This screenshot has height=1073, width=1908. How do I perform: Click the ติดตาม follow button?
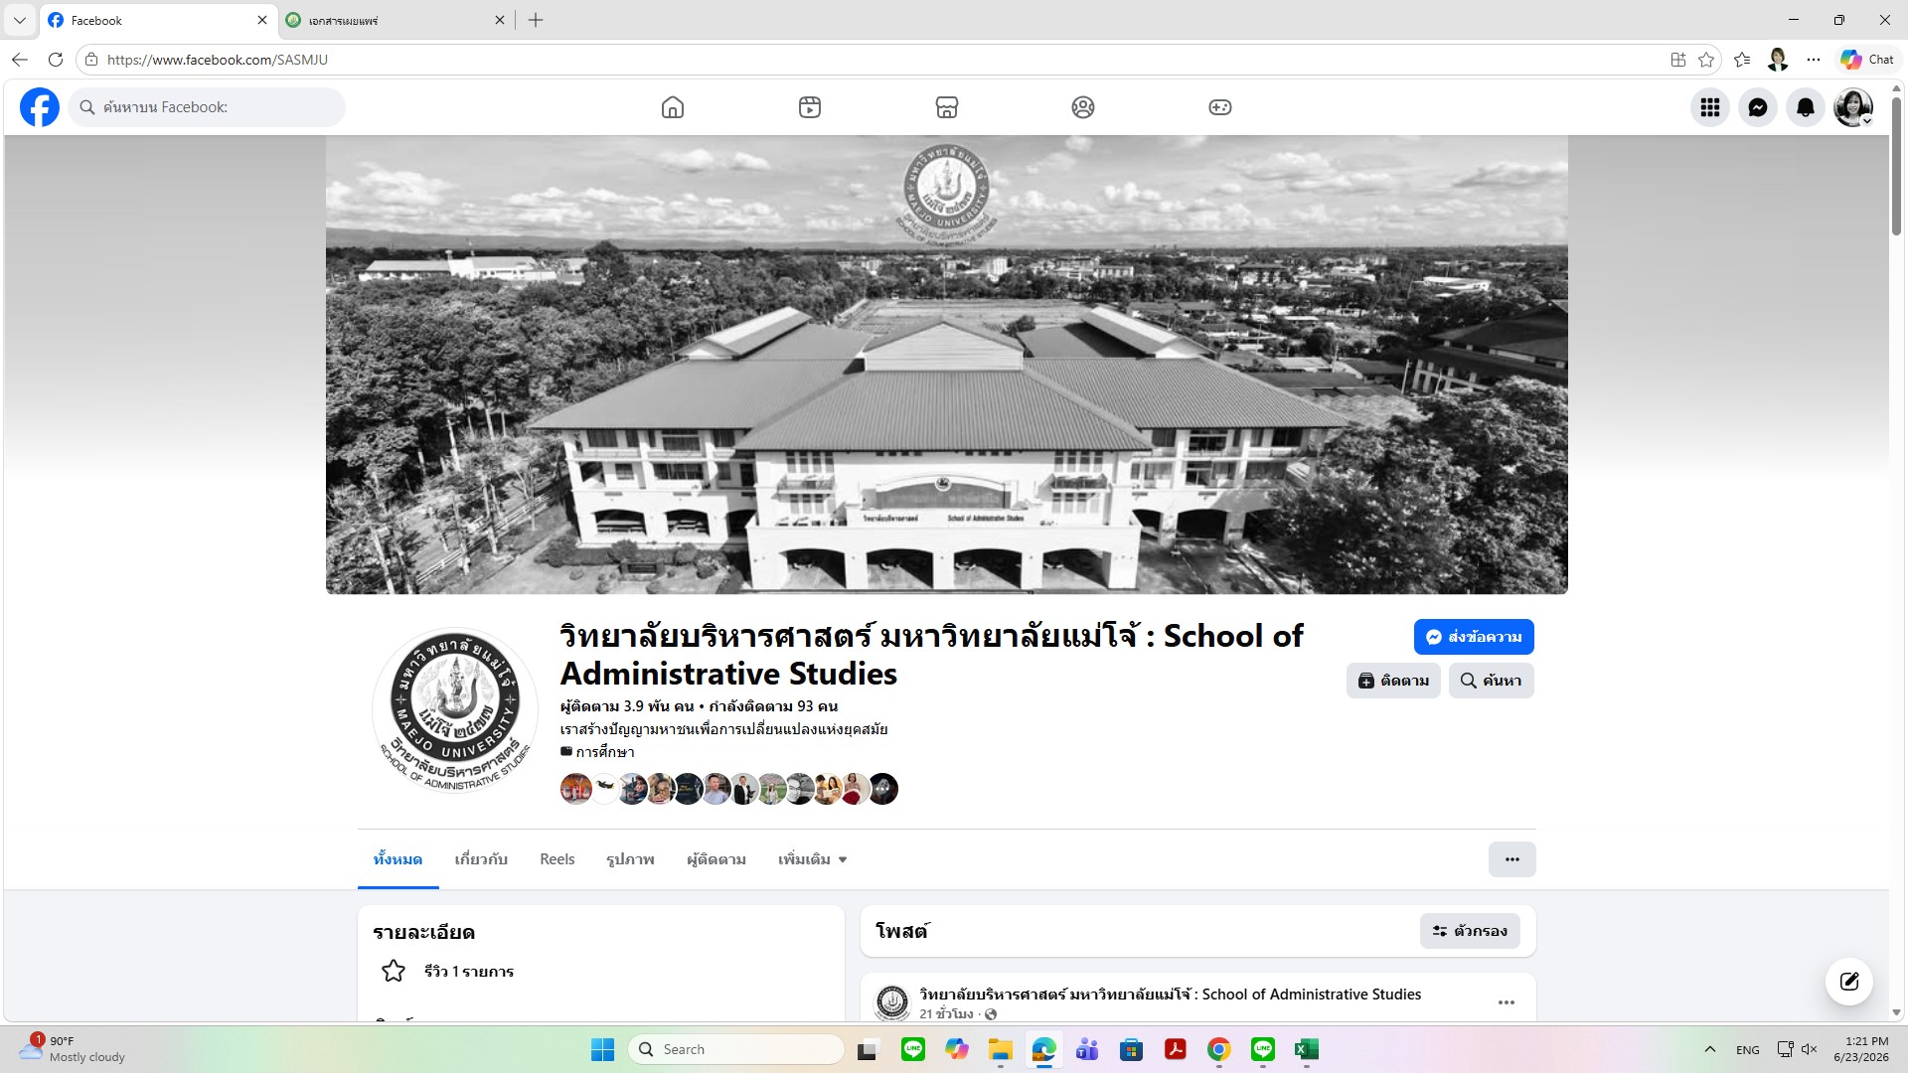point(1393,681)
